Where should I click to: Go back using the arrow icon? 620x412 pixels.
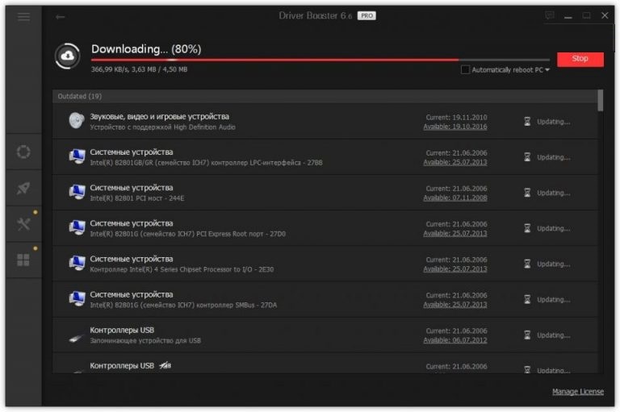point(60,17)
